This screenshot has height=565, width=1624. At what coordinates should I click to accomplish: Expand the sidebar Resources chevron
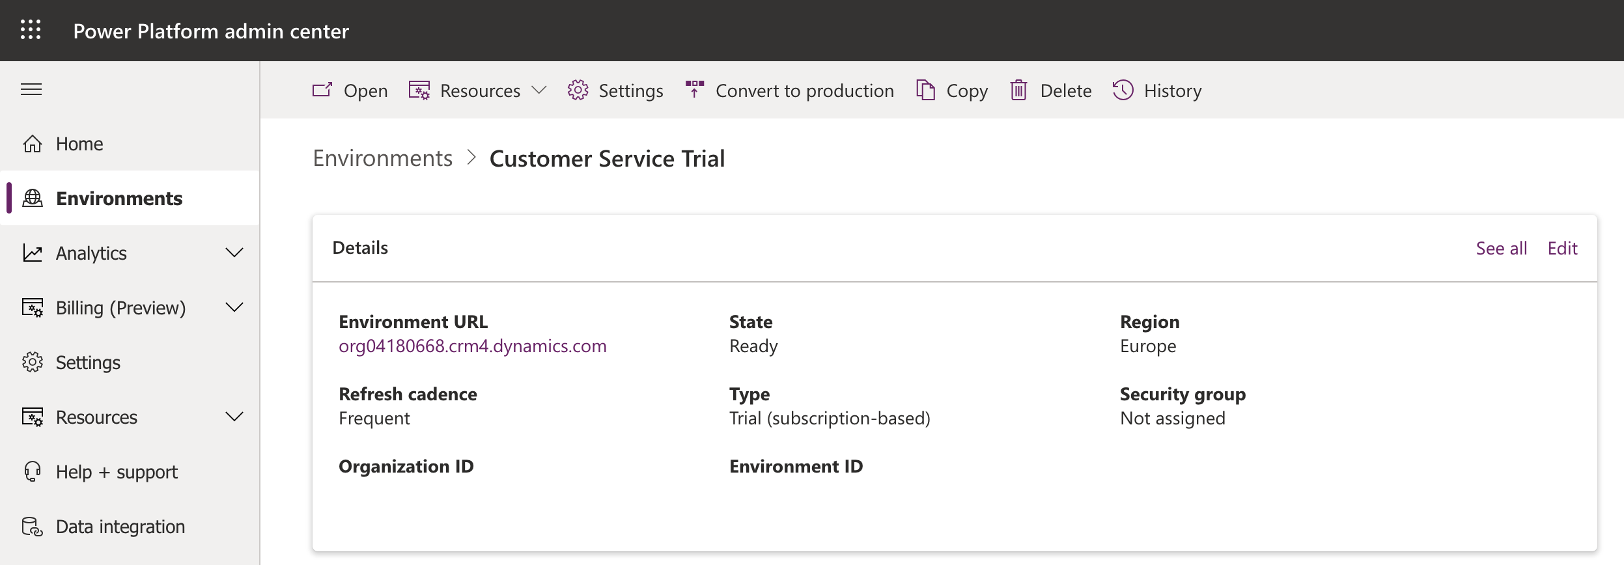point(234,417)
